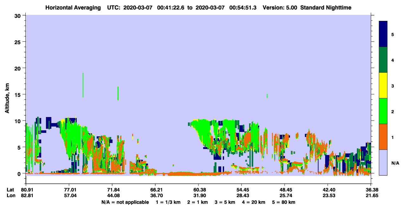The width and height of the screenshot is (412, 211).
Task: Click the altitude tick label 30
Action: [x=18, y=15]
